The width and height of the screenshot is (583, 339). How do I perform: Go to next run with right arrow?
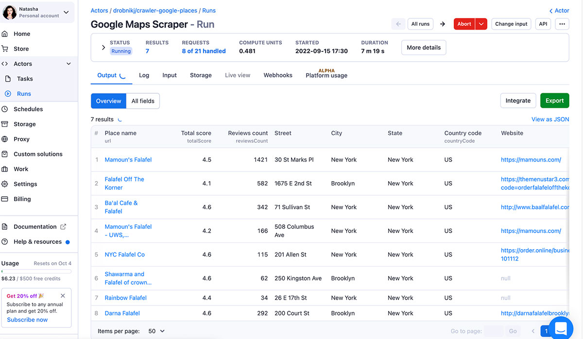pos(443,24)
